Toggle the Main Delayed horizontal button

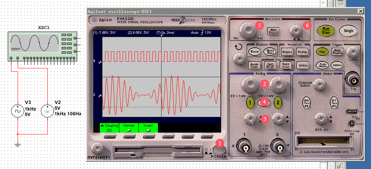tap(273, 31)
